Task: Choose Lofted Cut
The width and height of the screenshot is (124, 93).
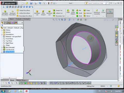Action: (x=58, y=13)
